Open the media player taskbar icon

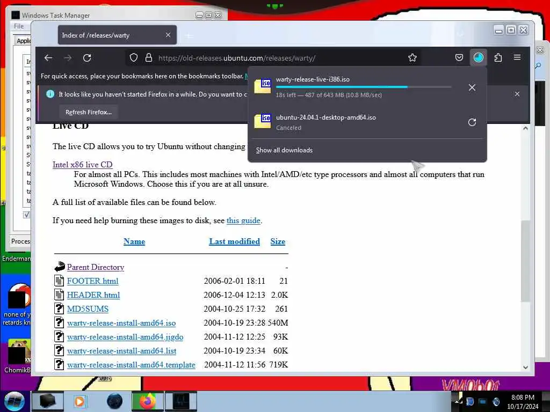pyautogui.click(x=81, y=401)
